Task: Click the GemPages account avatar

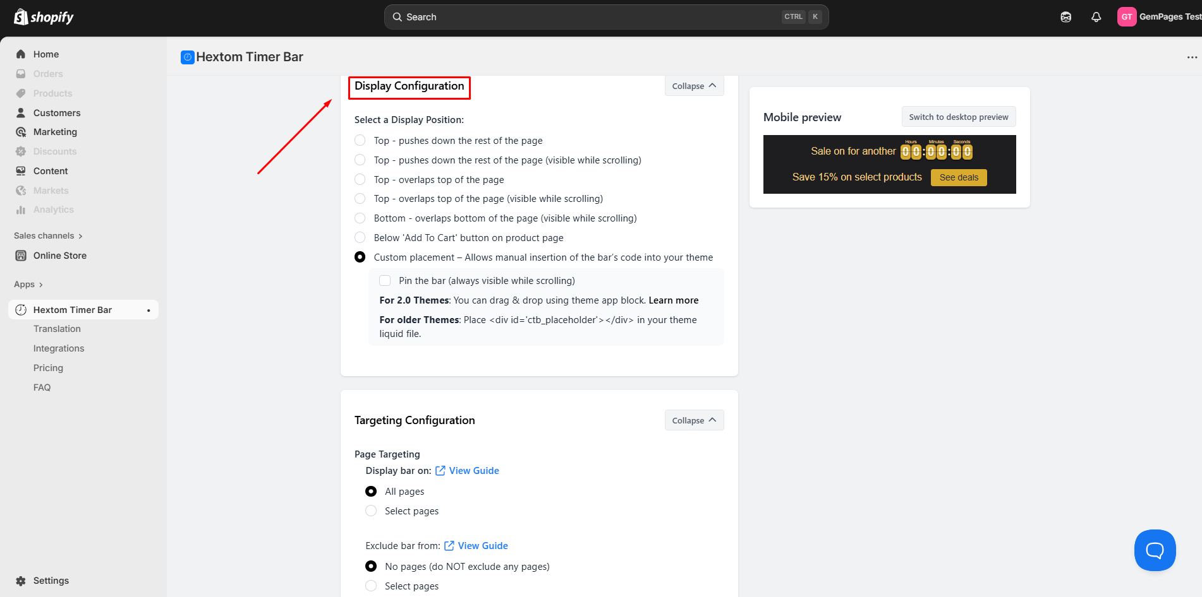Action: pos(1126,17)
